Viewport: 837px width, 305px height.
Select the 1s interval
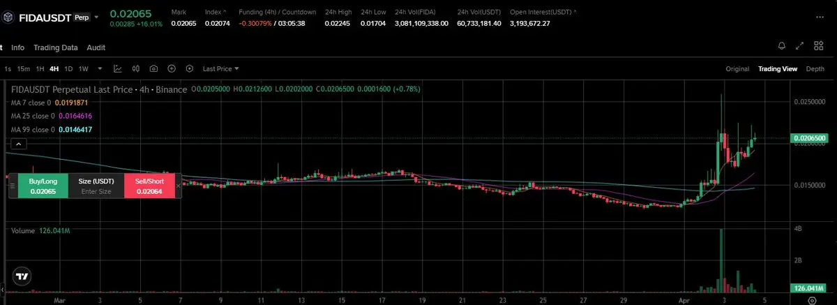pyautogui.click(x=8, y=68)
